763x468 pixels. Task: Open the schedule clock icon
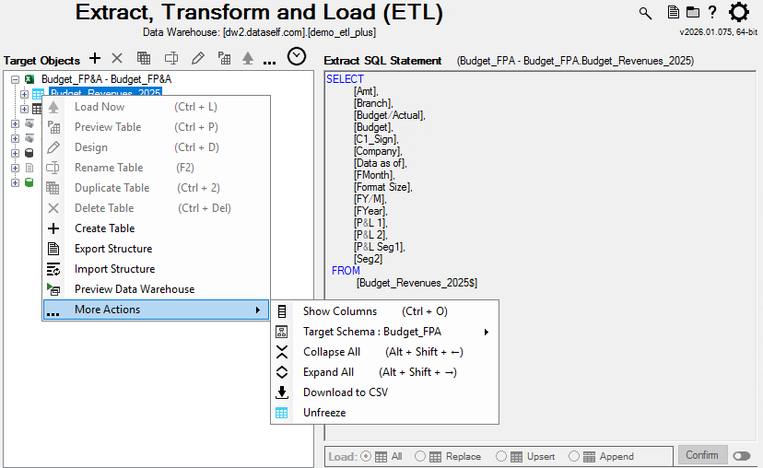tap(296, 57)
